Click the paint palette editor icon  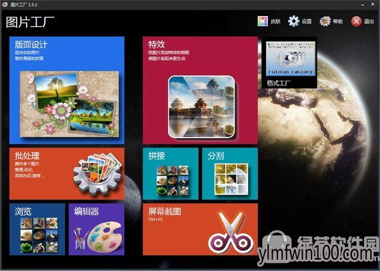click(99, 236)
